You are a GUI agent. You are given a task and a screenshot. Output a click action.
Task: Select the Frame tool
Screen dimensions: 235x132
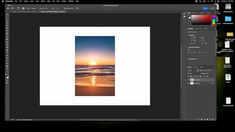pos(7,28)
